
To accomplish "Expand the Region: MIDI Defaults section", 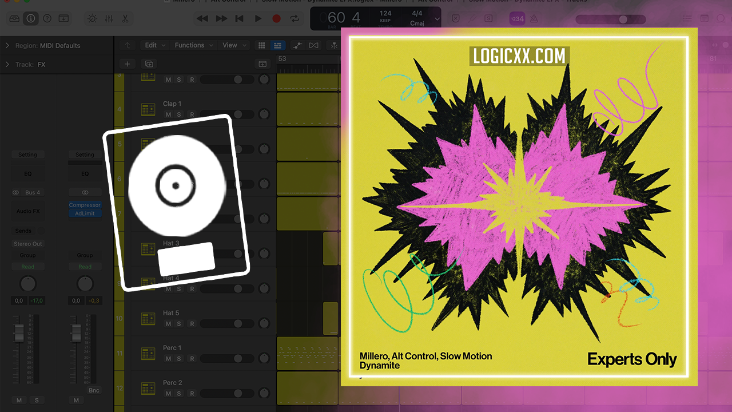I will coord(7,46).
